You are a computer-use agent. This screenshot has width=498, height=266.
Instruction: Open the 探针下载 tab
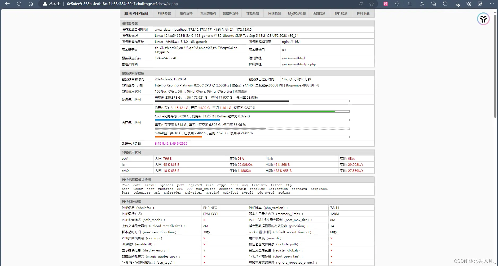363,13
